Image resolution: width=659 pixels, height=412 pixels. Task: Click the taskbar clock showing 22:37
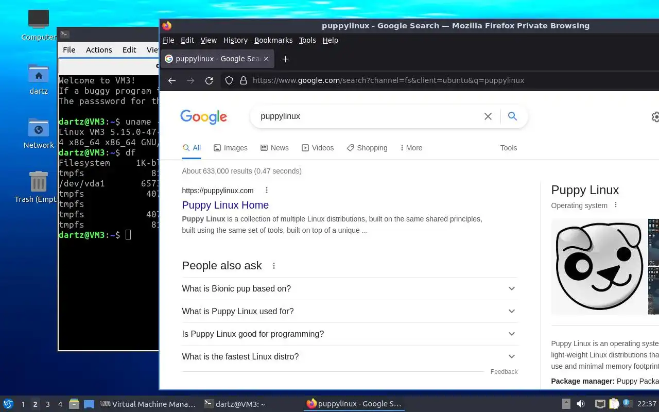647,404
